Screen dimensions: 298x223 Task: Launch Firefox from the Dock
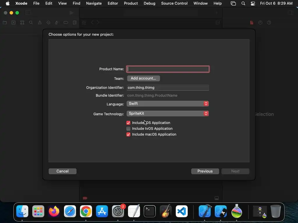click(54, 211)
